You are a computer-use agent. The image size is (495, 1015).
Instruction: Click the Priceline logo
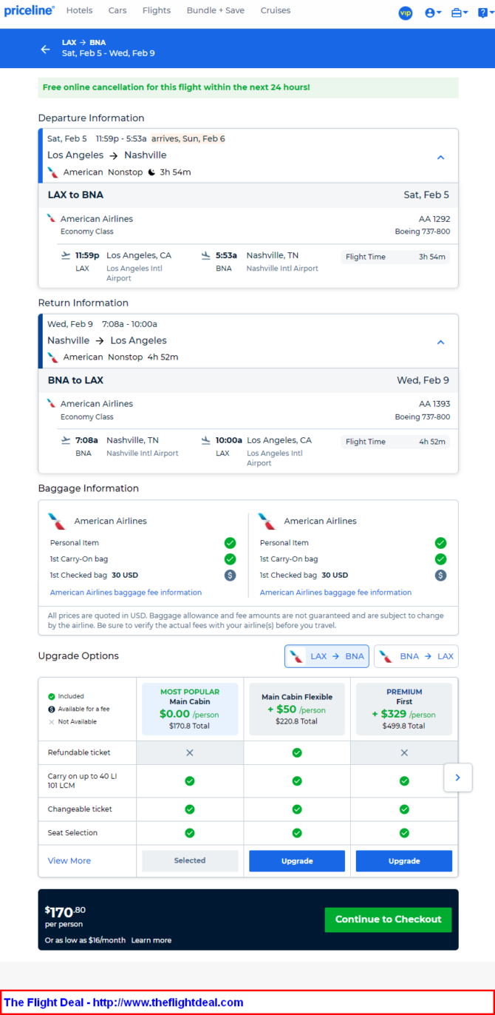pos(30,10)
